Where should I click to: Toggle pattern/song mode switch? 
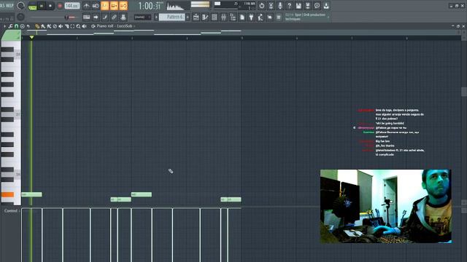pos(32,6)
